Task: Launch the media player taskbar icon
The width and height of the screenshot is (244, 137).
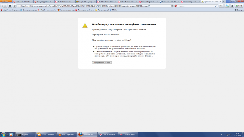Action: (11, 135)
